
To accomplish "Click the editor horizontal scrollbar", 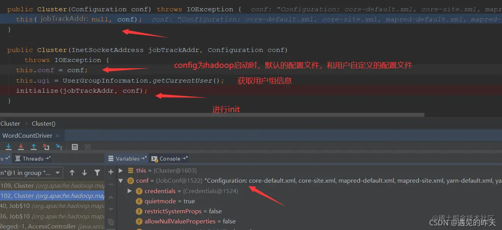I will pos(212,115).
